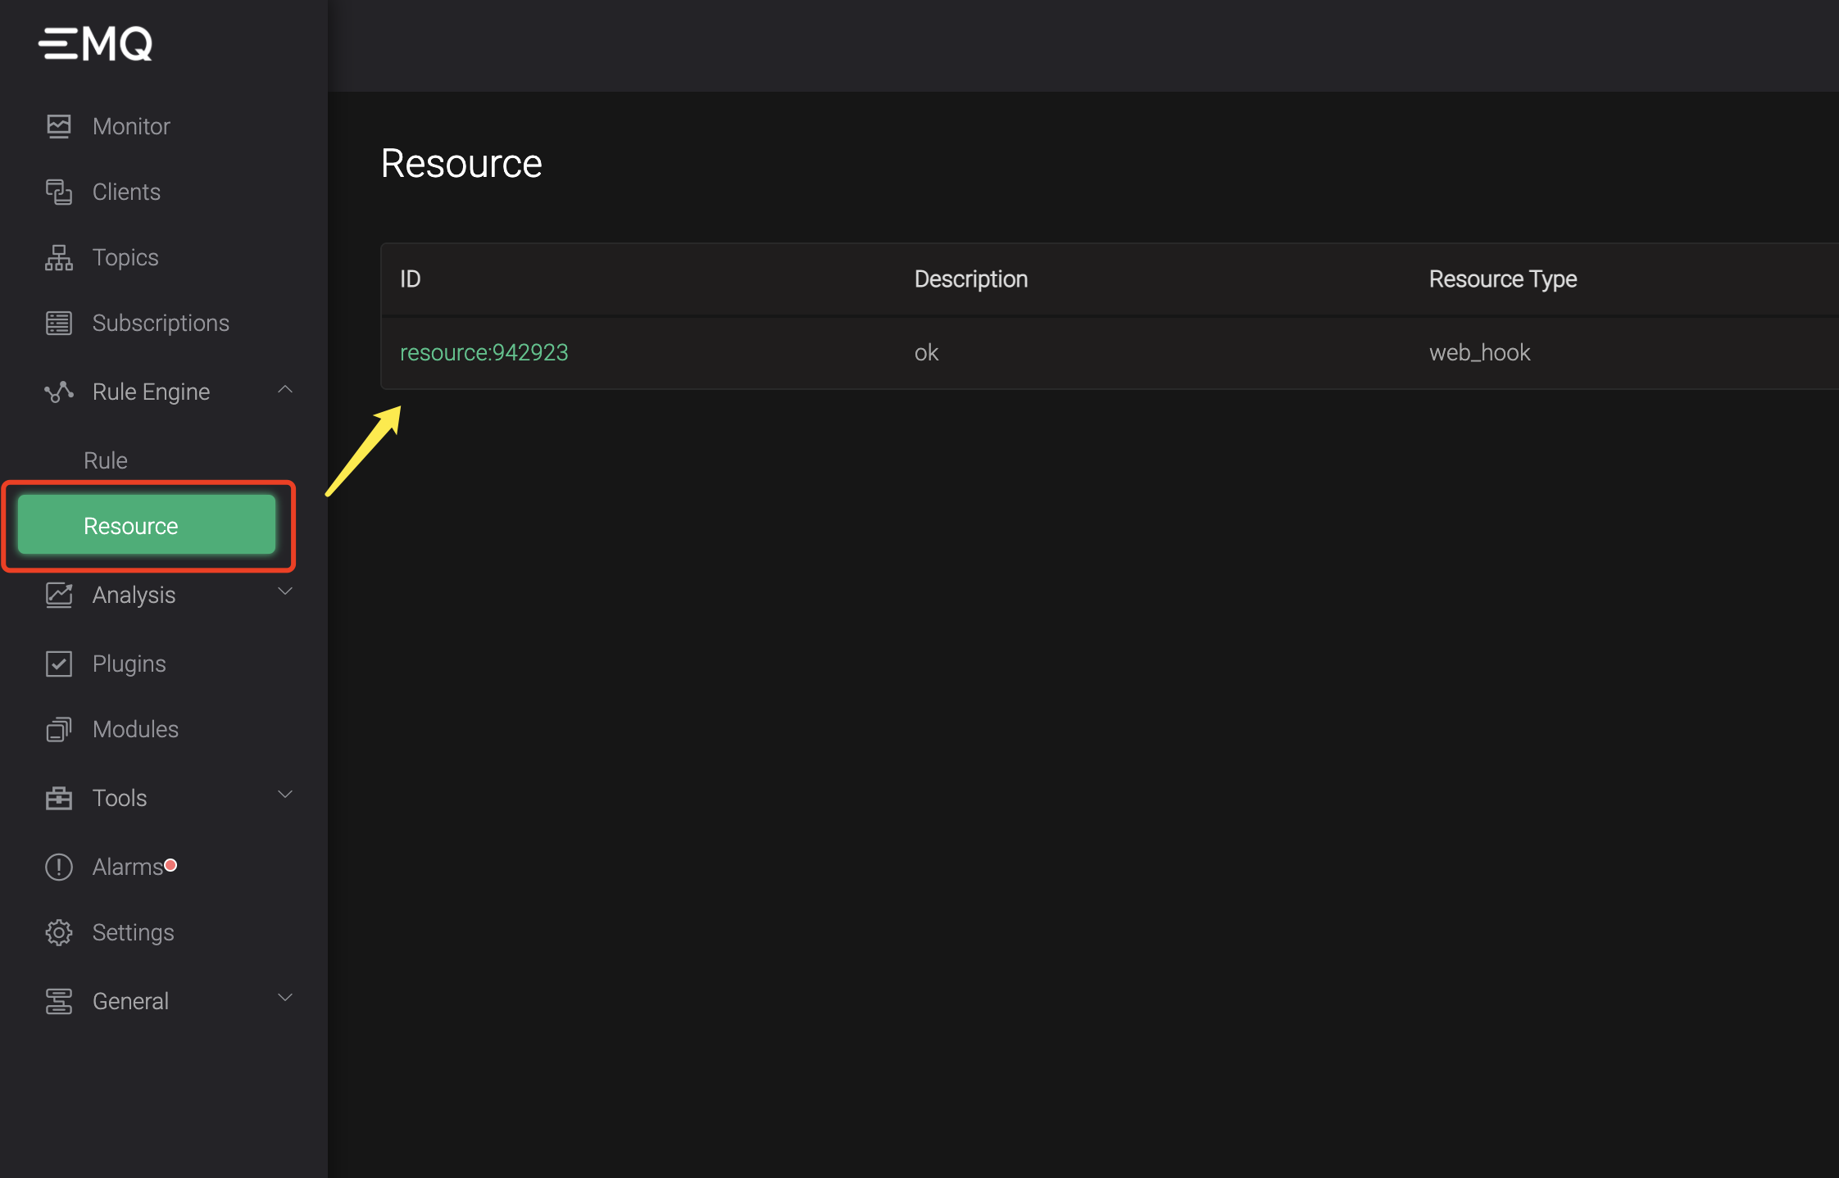Screen dimensions: 1839x1178
Task: Click the Alarms exclamation icon
Action: click(x=59, y=867)
